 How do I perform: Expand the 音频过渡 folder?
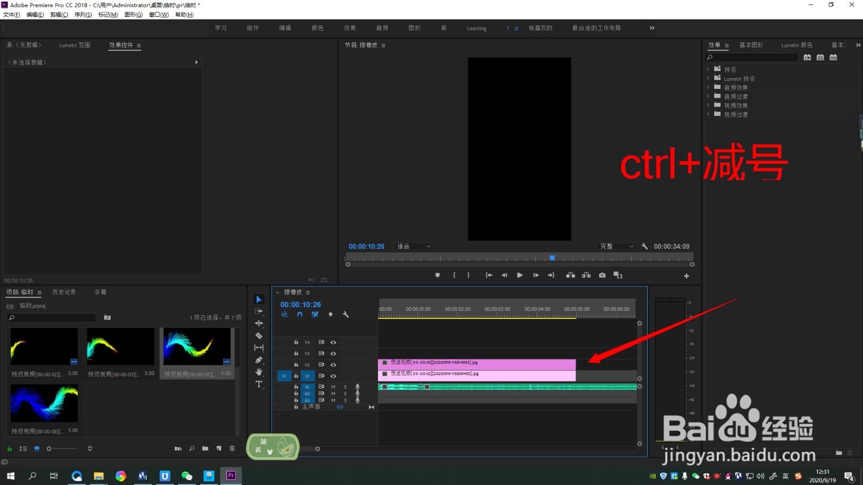708,96
